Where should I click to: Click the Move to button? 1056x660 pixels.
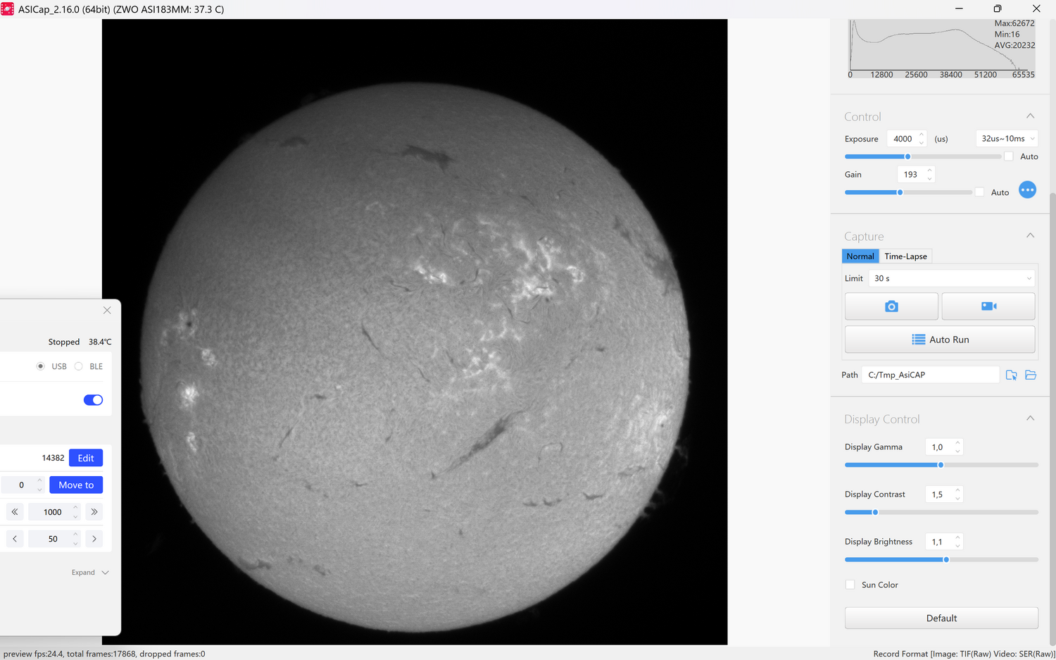(76, 485)
